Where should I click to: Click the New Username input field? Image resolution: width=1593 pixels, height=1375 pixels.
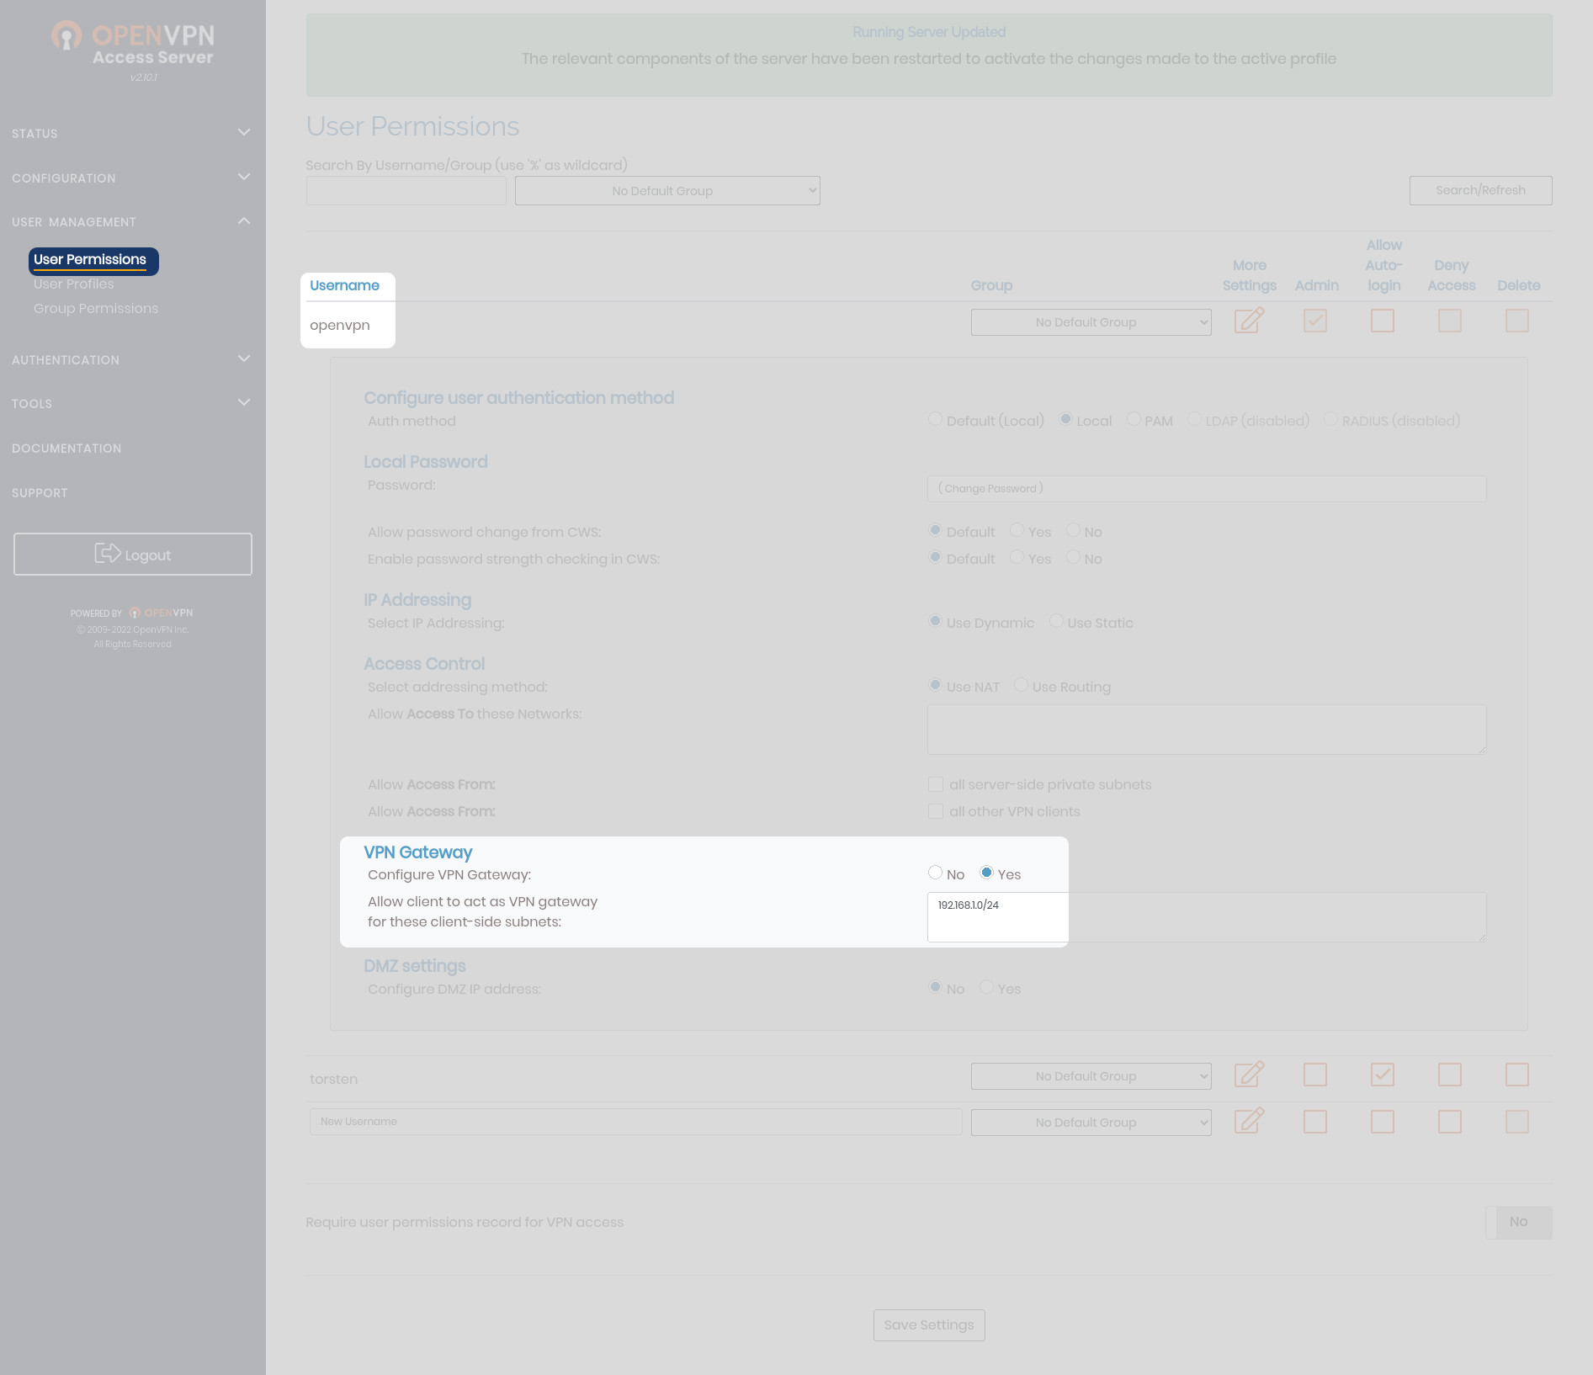pos(635,1122)
